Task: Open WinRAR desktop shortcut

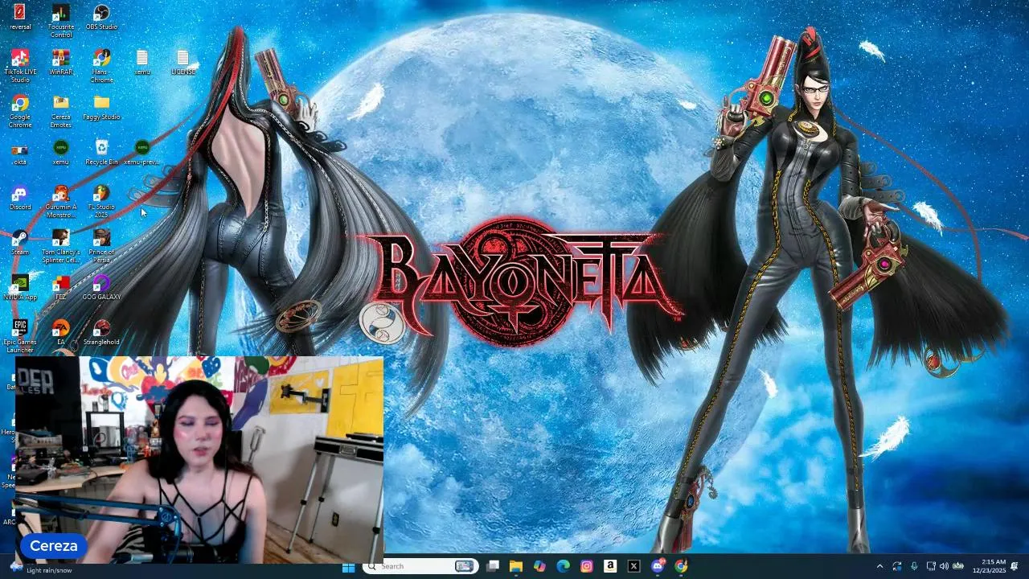Action: (x=61, y=62)
